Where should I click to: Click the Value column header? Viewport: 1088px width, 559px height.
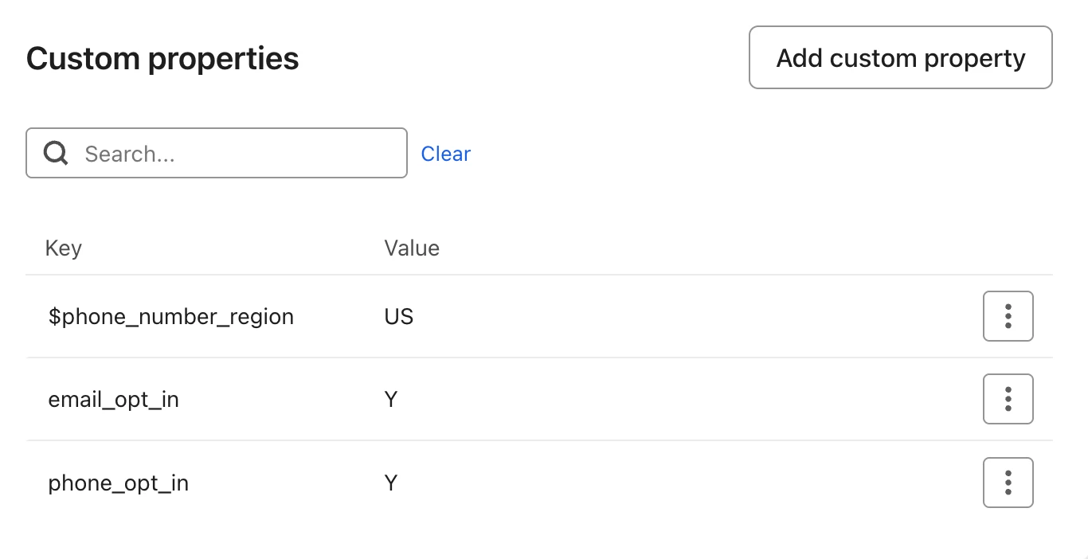tap(412, 248)
